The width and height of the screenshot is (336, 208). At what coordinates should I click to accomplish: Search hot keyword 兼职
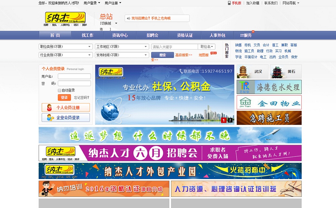coord(284,45)
